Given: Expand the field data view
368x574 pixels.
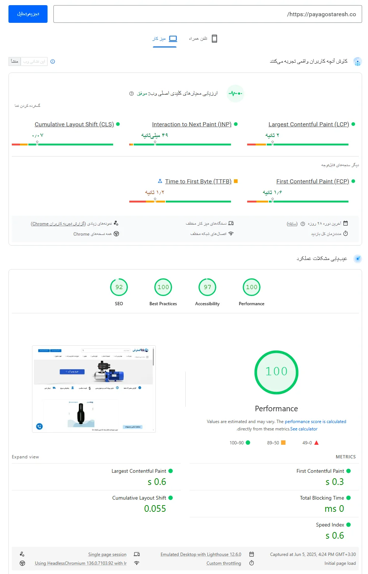Looking at the screenshot, I should point(28,106).
